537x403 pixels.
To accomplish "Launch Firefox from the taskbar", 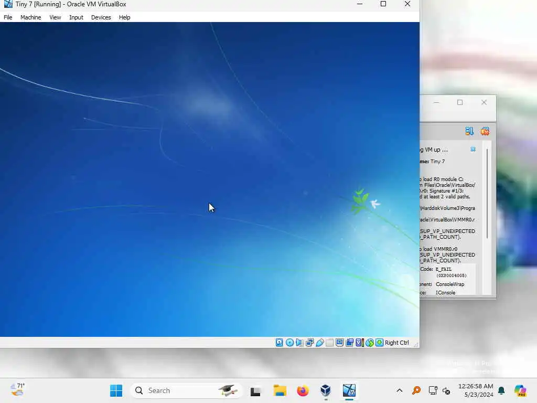I will pyautogui.click(x=303, y=390).
